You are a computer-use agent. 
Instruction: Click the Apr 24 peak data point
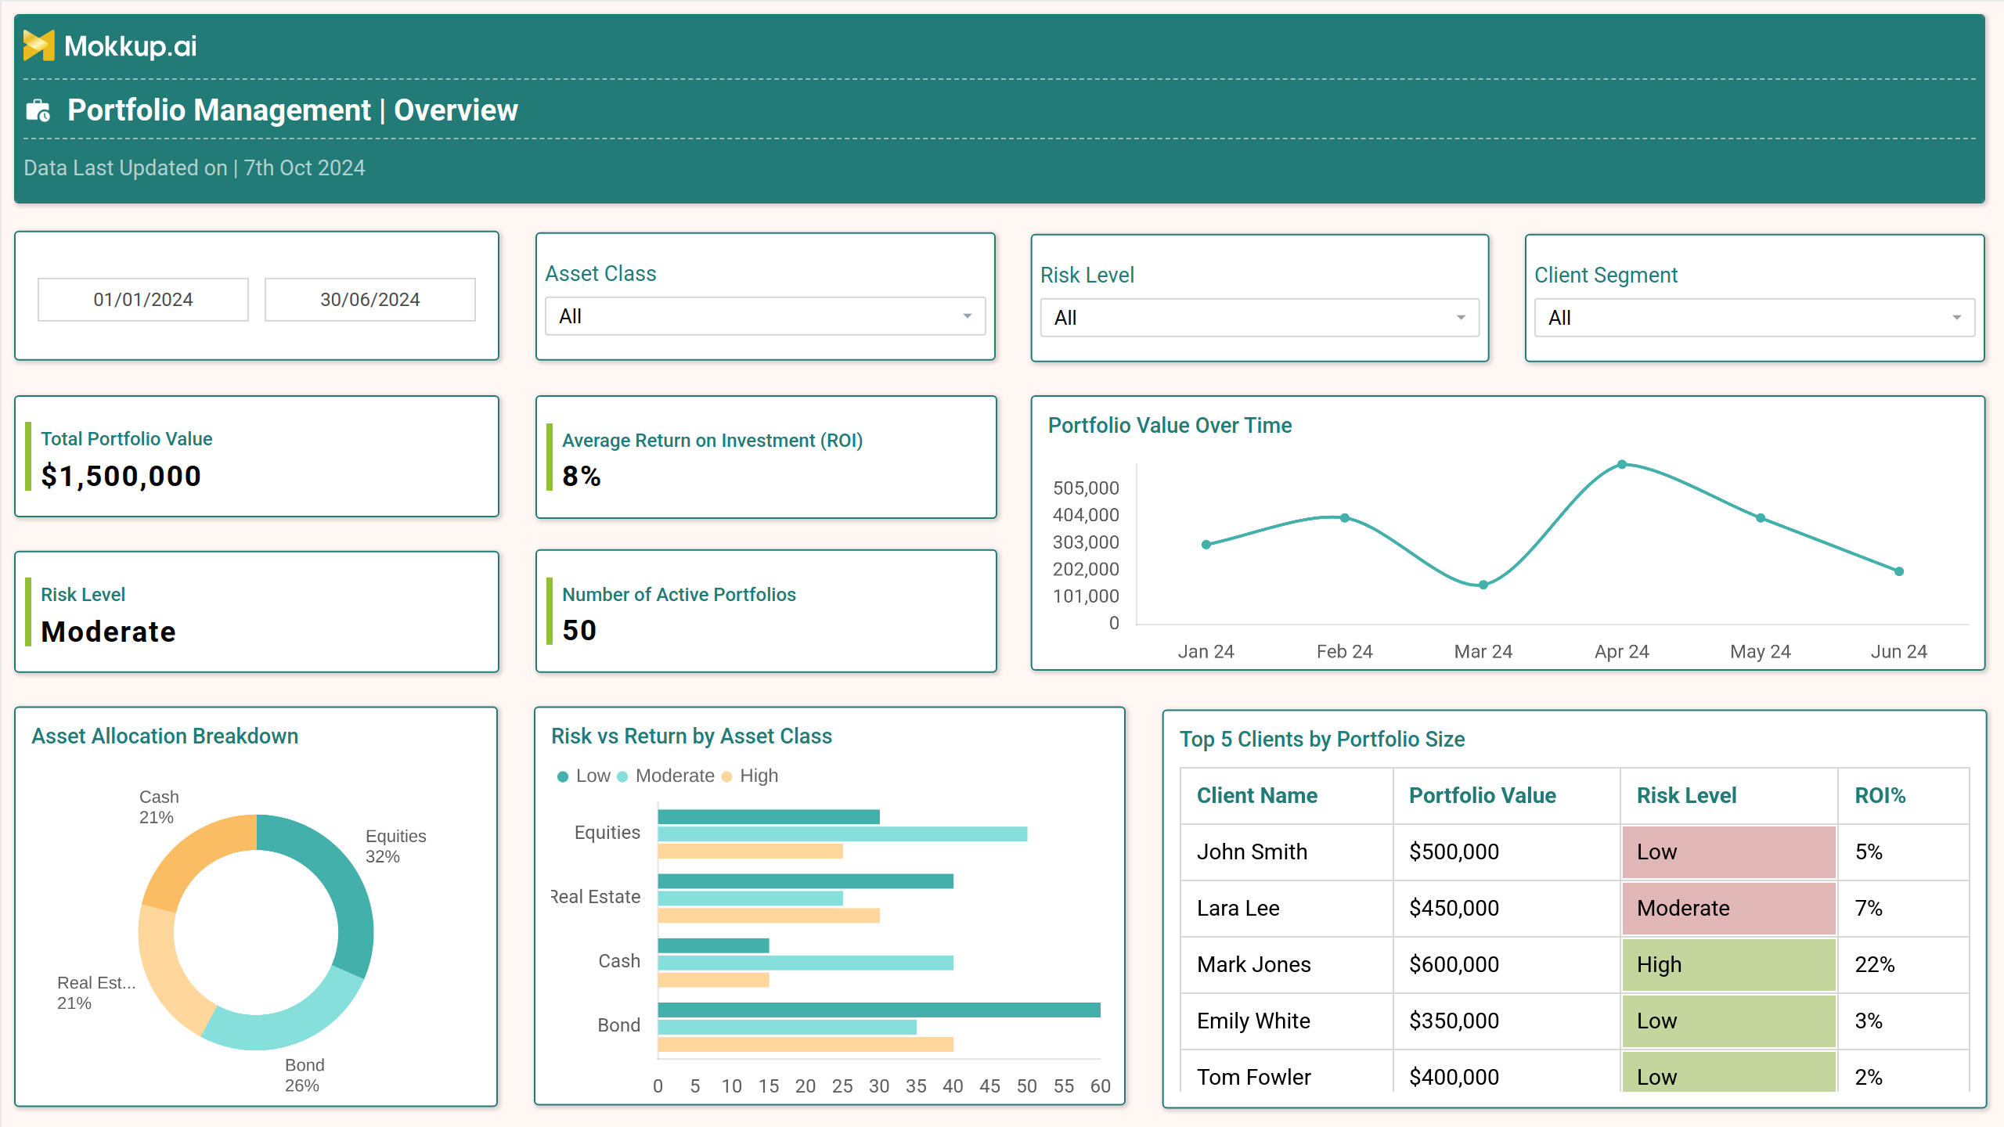pyautogui.click(x=1622, y=465)
